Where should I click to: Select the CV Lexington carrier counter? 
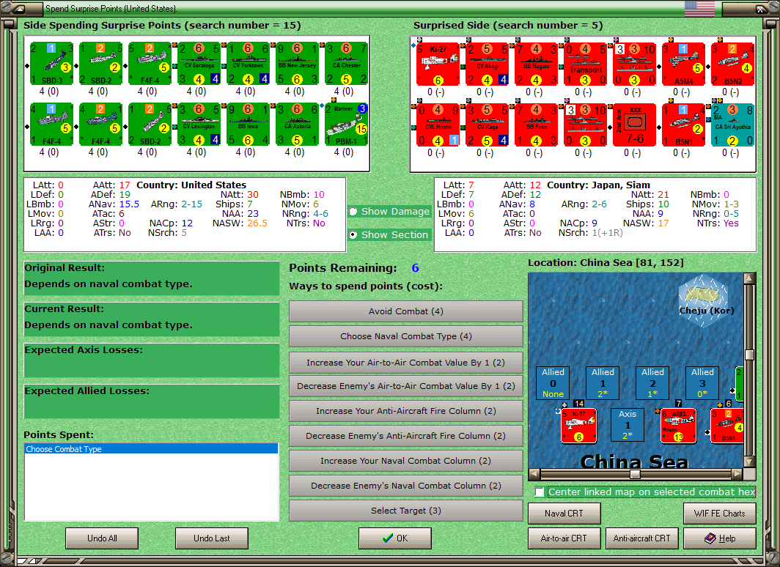(199, 125)
